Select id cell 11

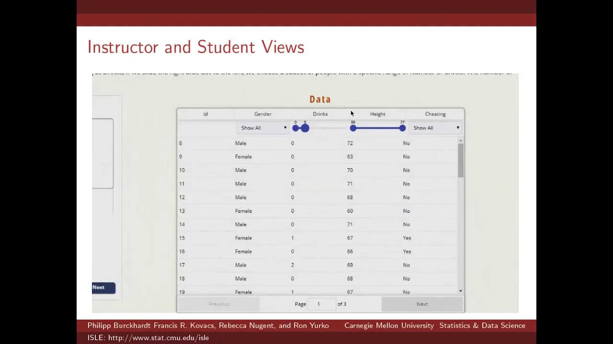pos(182,184)
